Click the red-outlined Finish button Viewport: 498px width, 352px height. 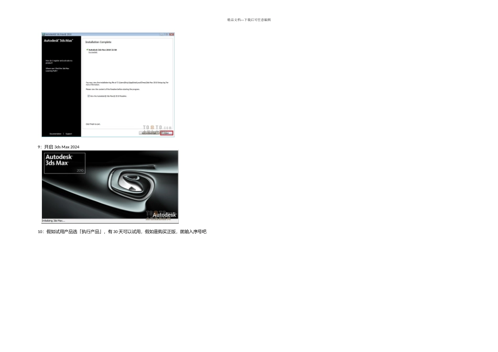(167, 133)
